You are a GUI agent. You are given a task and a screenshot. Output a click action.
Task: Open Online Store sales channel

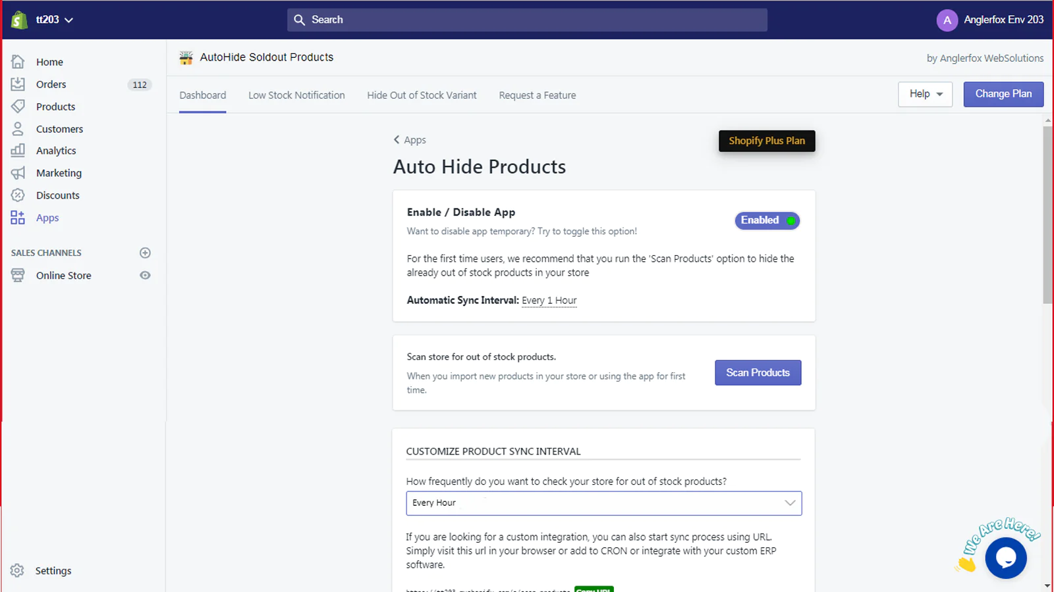point(63,276)
